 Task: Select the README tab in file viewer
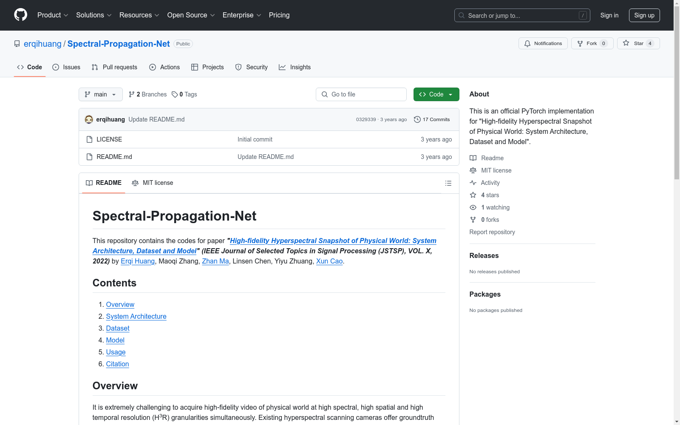[104, 183]
